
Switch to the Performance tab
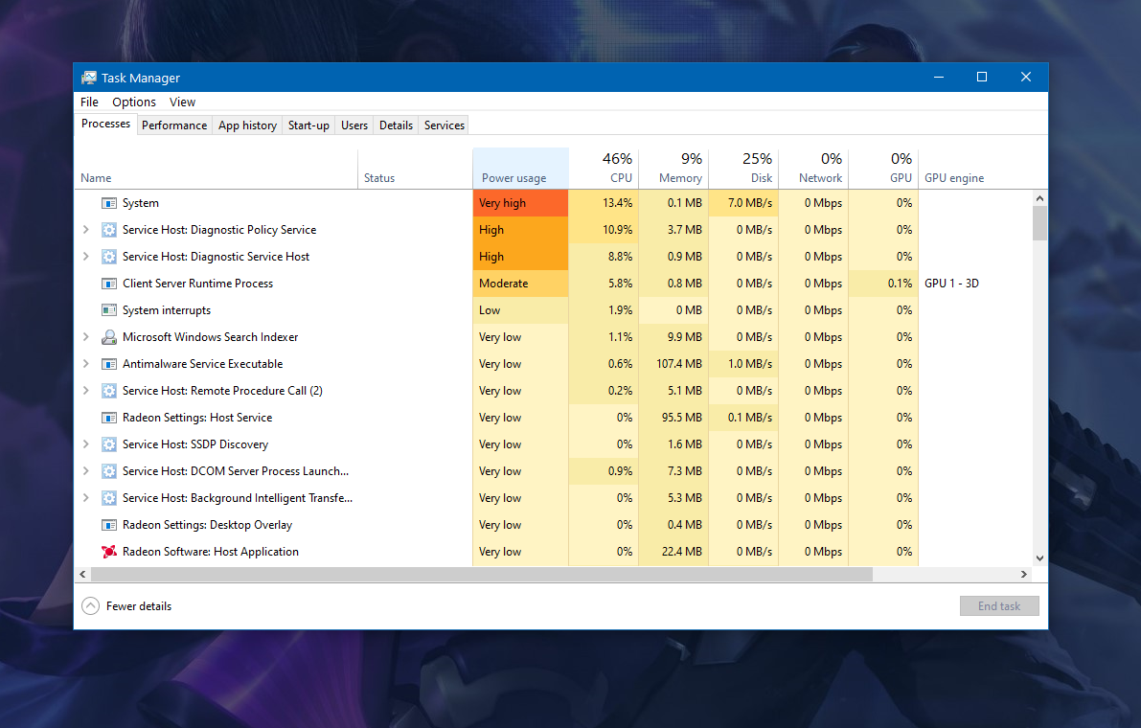click(174, 125)
